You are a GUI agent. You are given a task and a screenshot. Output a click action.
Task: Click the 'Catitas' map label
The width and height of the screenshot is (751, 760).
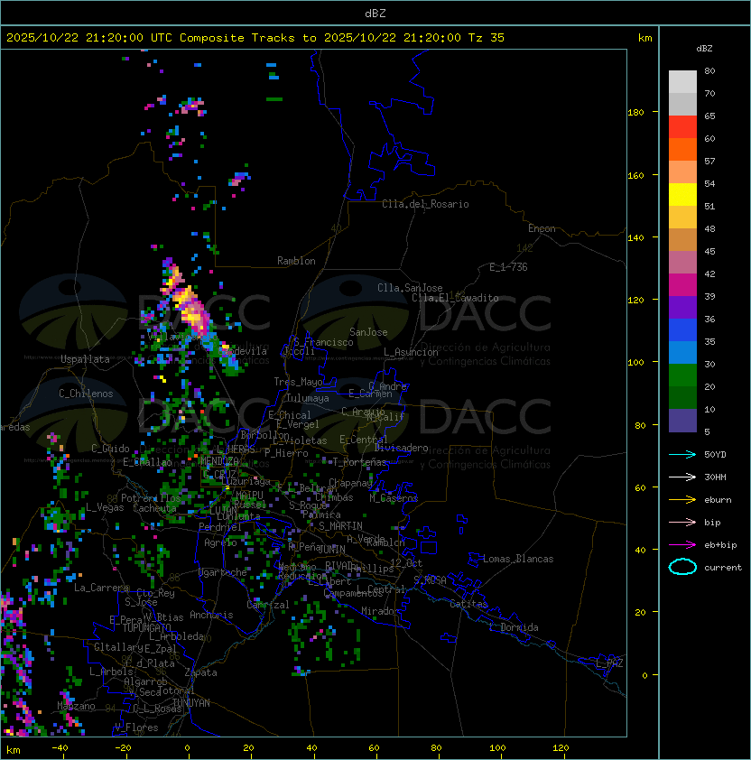[468, 604]
